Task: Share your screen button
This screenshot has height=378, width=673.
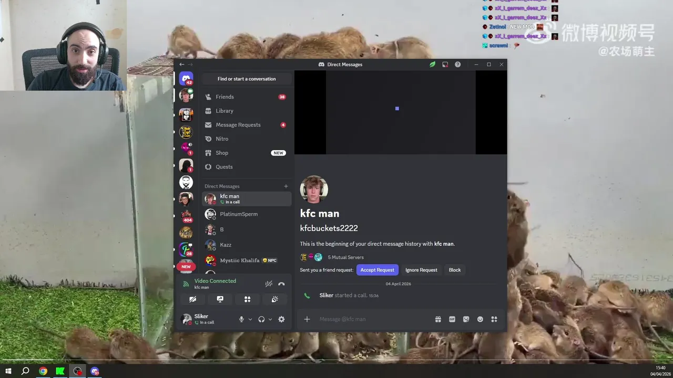Action: coord(220,299)
